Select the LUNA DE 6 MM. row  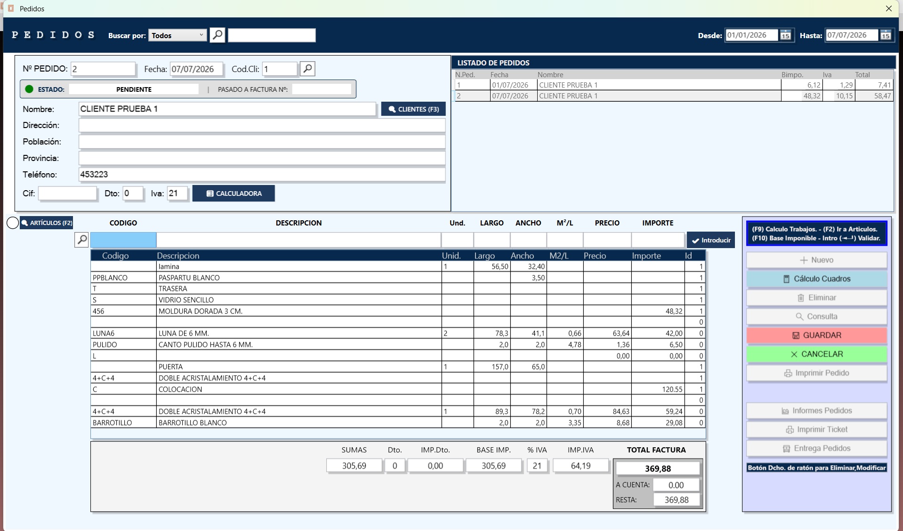[x=398, y=333]
